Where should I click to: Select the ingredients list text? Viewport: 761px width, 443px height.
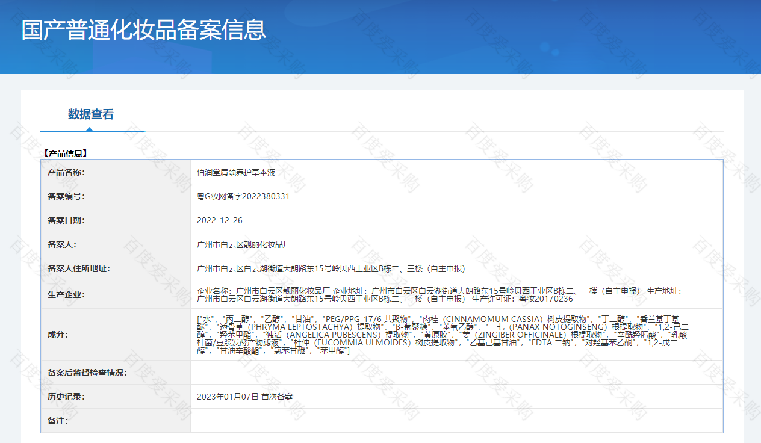click(x=443, y=334)
